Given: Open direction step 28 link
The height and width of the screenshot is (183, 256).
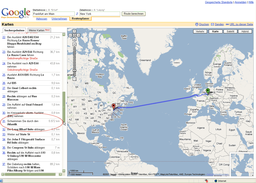Looking at the screenshot, I should point(4,97).
